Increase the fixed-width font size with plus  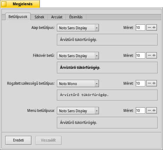(x=154, y=83)
